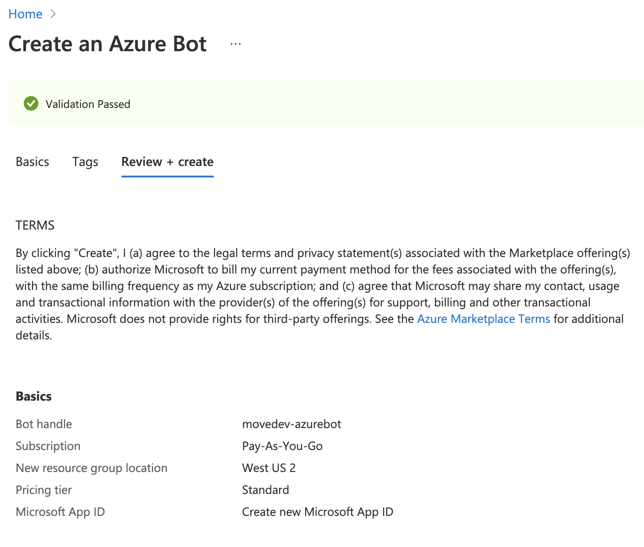The image size is (644, 547).
Task: Click the Create an Azure Bot title
Action: [x=107, y=44]
